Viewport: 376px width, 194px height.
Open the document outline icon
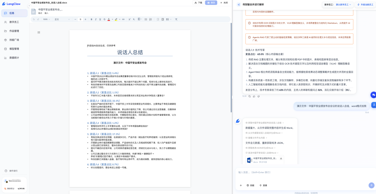click(39, 32)
